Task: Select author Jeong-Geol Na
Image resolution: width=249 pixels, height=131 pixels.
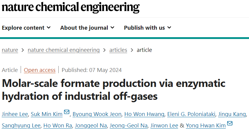Action: coord(129,126)
